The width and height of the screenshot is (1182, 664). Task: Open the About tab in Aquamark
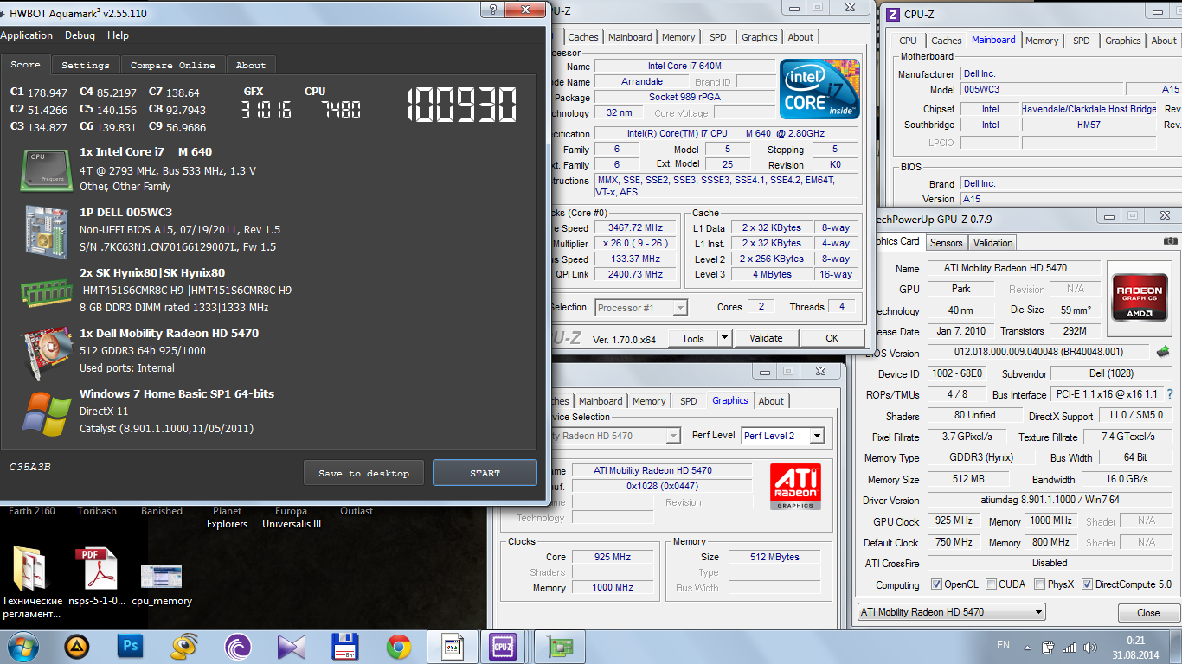tap(251, 65)
